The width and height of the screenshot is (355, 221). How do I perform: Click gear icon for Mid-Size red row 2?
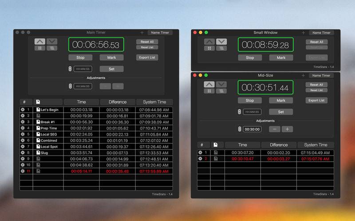[200, 159]
